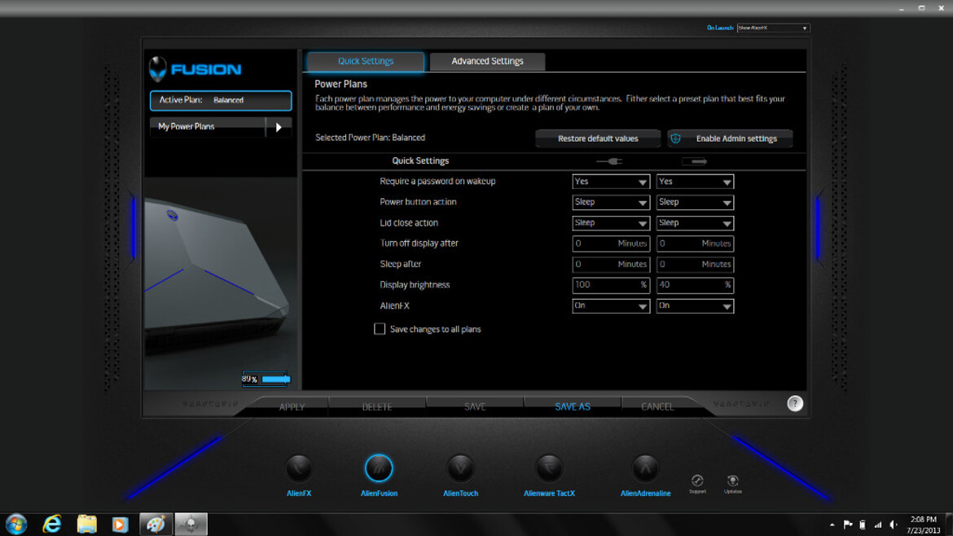The image size is (953, 536).
Task: Click the on-battery column icon
Action: click(x=694, y=161)
